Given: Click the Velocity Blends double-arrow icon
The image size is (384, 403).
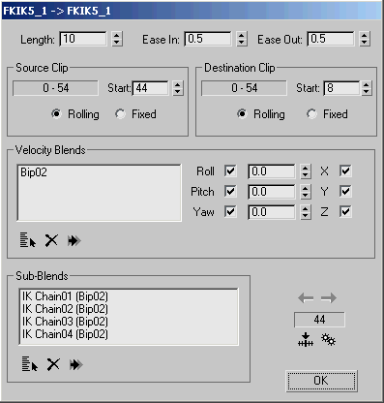Looking at the screenshot, I should coord(74,240).
